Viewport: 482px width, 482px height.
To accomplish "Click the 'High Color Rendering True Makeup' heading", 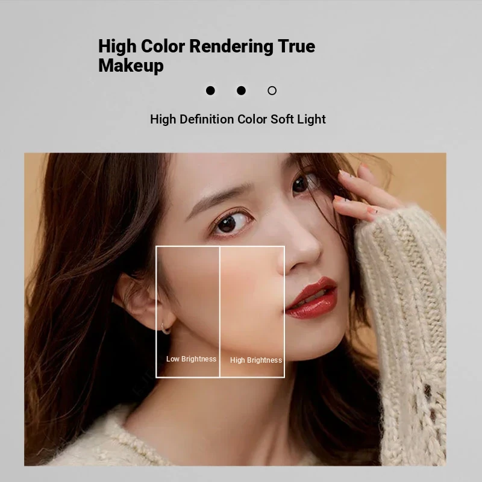I will coord(207,55).
